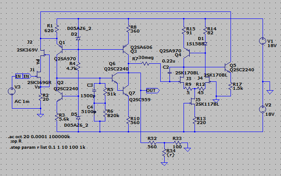Screen dimensions: 281x176
Task: Select the J5 2SK117BL JFET symbol
Action: click(193, 101)
